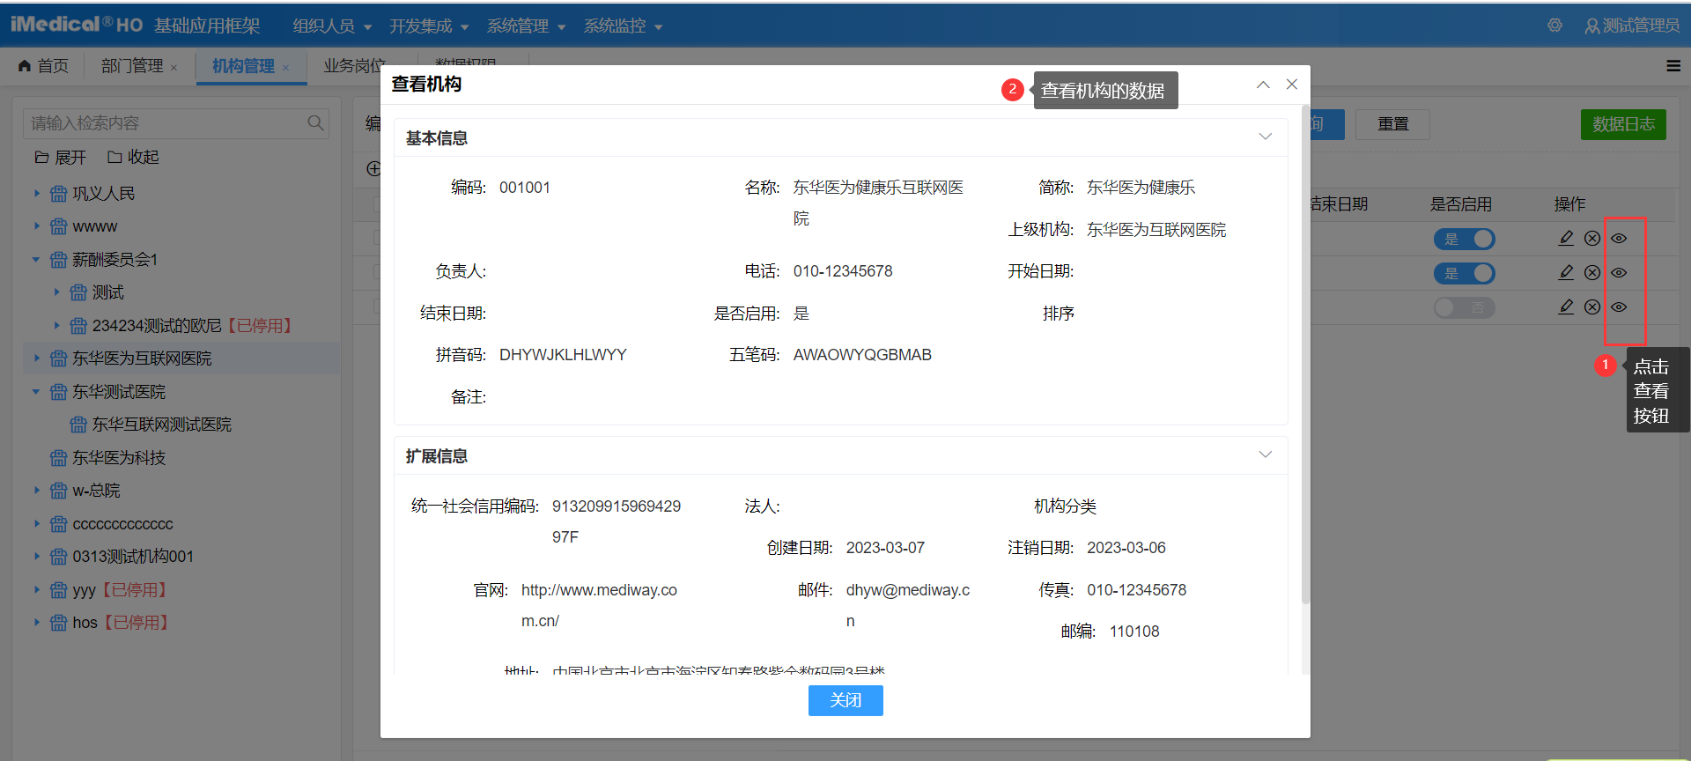Click the blue 关闭 button
1691x761 pixels.
coord(845,700)
